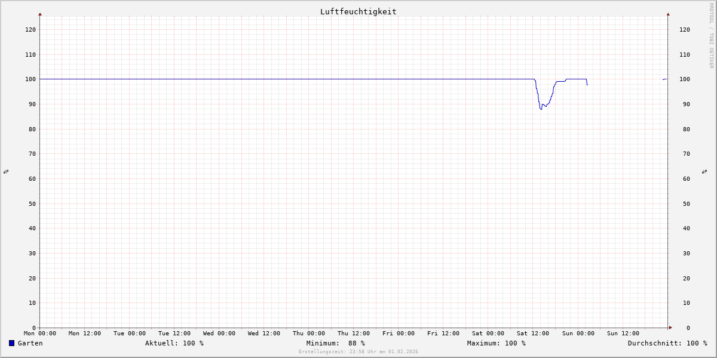The image size is (717, 358).
Task: Click the red arrow atop left Y-axis
Action: tap(40, 14)
